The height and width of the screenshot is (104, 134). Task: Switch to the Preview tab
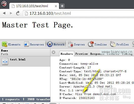pos(82,54)
